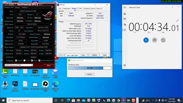Switch to the Bench tab in CPU-Z
The image size is (183, 103).
pyautogui.click(x=93, y=9)
